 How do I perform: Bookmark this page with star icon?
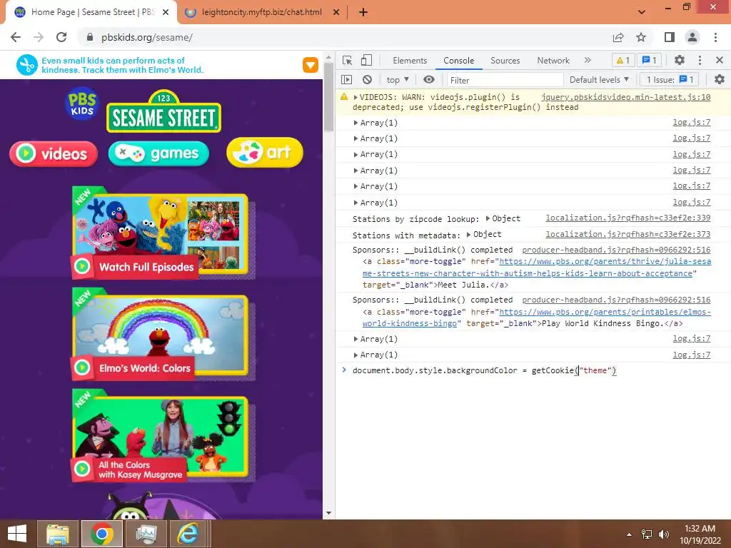click(641, 37)
